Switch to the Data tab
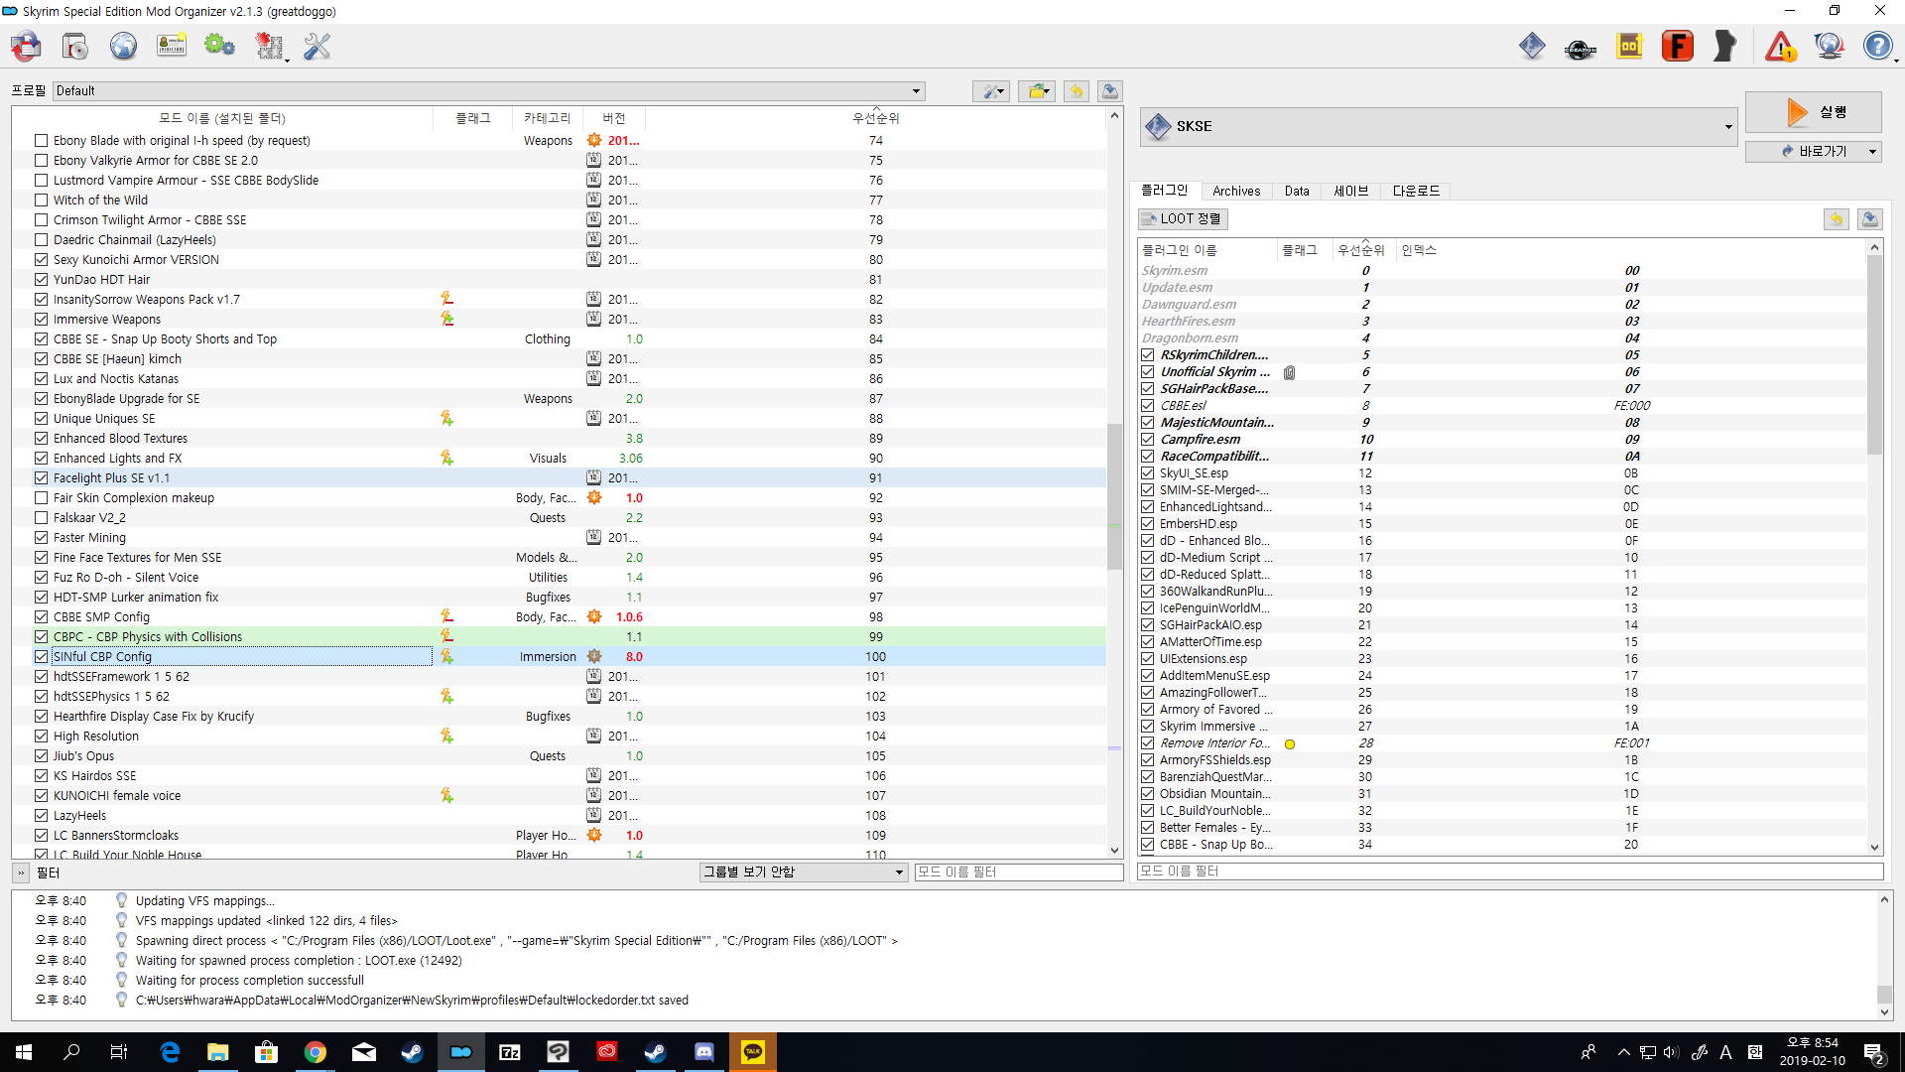The height and width of the screenshot is (1072, 1905). [1297, 192]
